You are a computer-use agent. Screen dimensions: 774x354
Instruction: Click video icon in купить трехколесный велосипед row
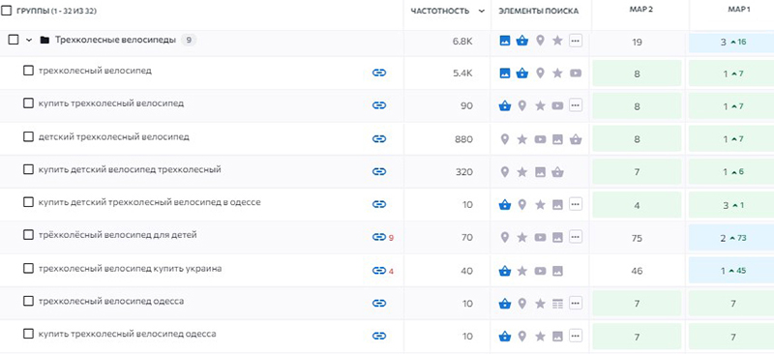pyautogui.click(x=557, y=105)
